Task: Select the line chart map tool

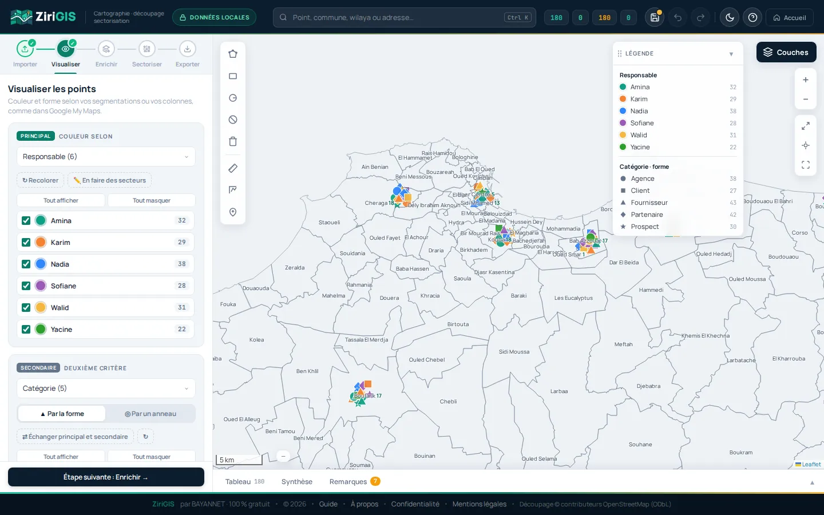Action: coord(233,190)
